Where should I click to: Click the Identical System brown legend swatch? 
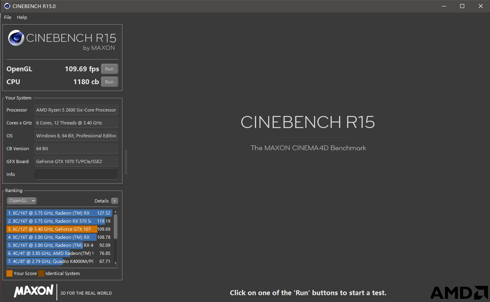click(x=41, y=273)
